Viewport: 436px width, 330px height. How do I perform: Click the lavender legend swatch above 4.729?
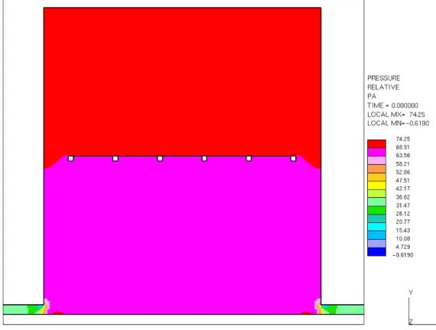click(x=376, y=244)
